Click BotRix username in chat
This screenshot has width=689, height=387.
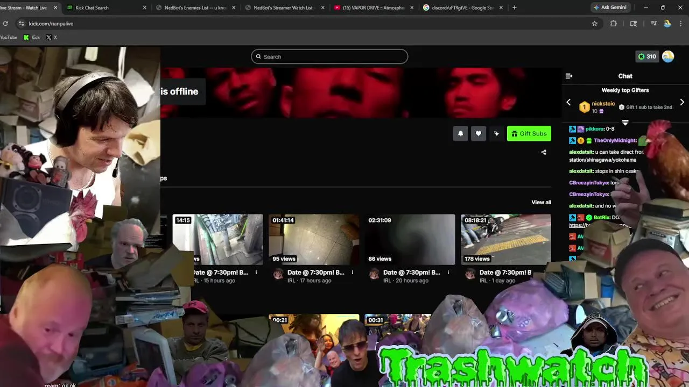pyautogui.click(x=601, y=218)
